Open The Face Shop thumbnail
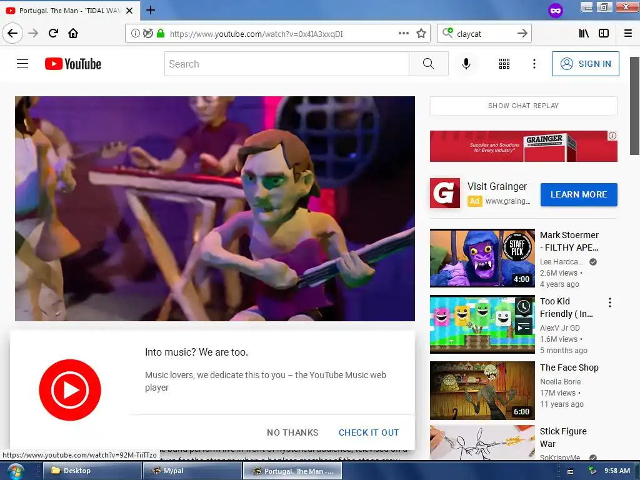The image size is (640, 480). click(482, 390)
